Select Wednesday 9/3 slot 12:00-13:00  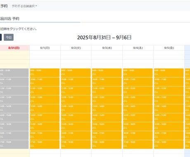coord(107,100)
